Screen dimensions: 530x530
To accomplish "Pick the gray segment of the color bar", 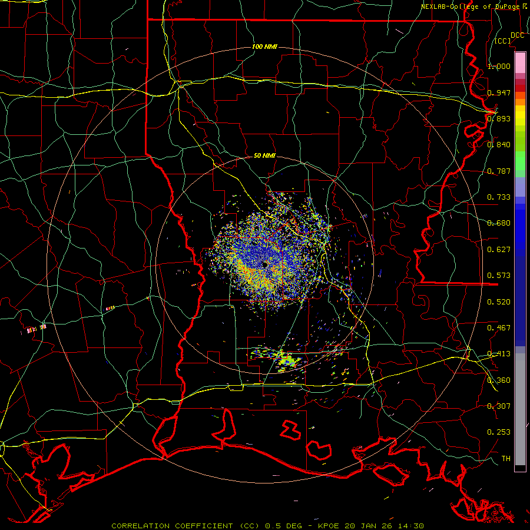I will 520,409.
